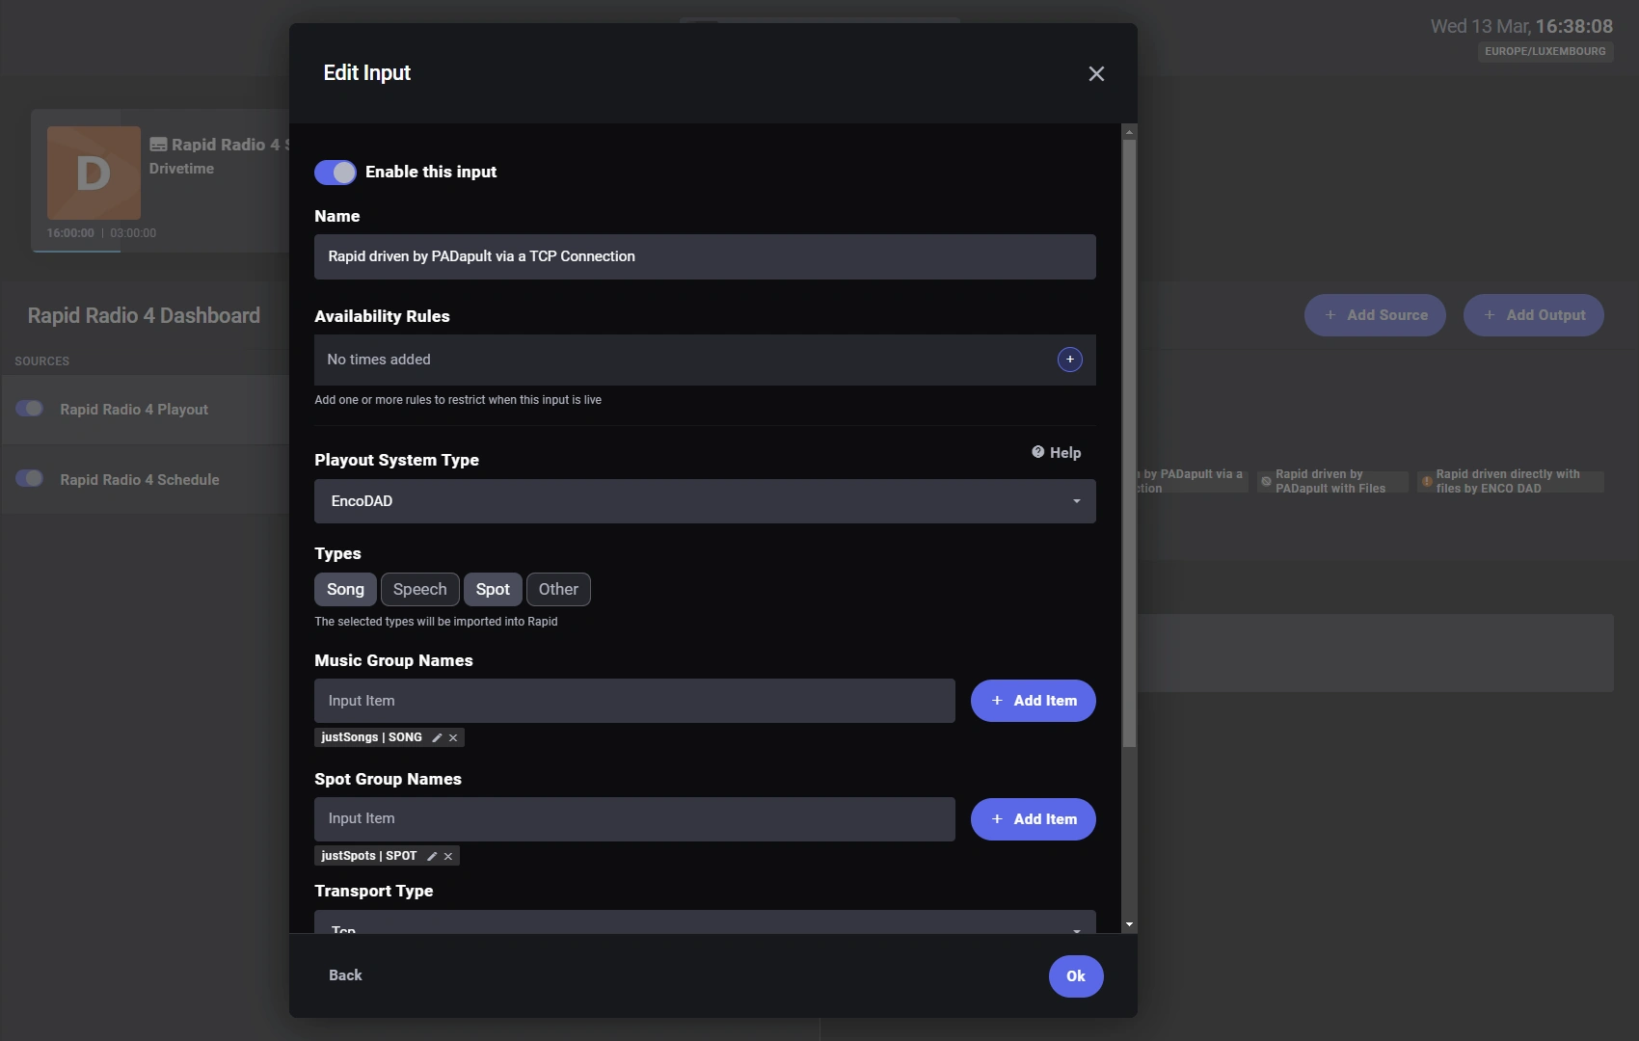Click the Back button

pyautogui.click(x=345, y=975)
